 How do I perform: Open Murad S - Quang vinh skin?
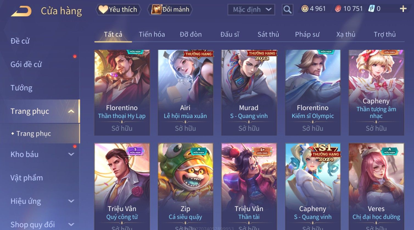tap(249, 93)
